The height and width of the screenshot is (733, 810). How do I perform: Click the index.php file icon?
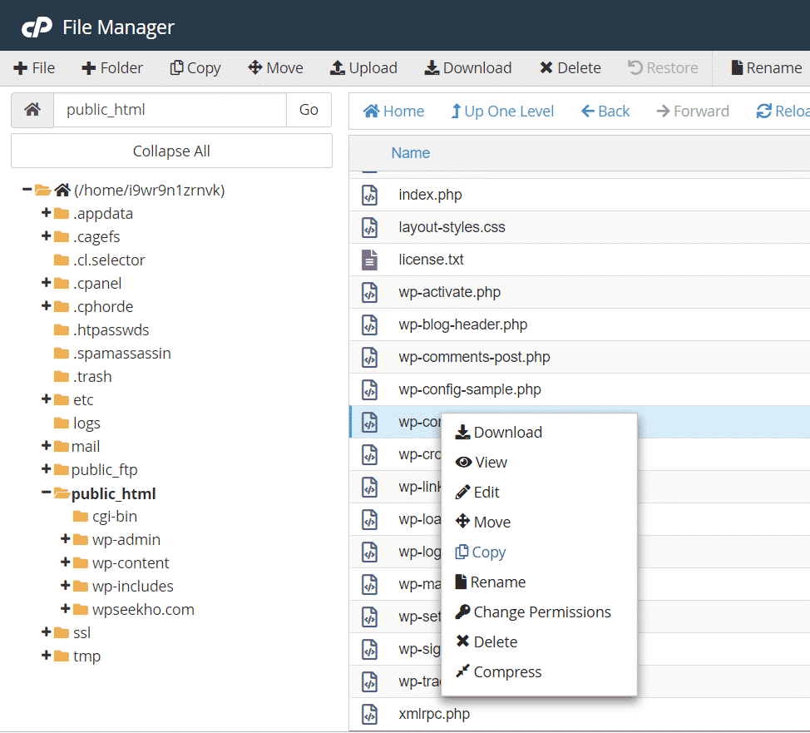click(x=369, y=195)
